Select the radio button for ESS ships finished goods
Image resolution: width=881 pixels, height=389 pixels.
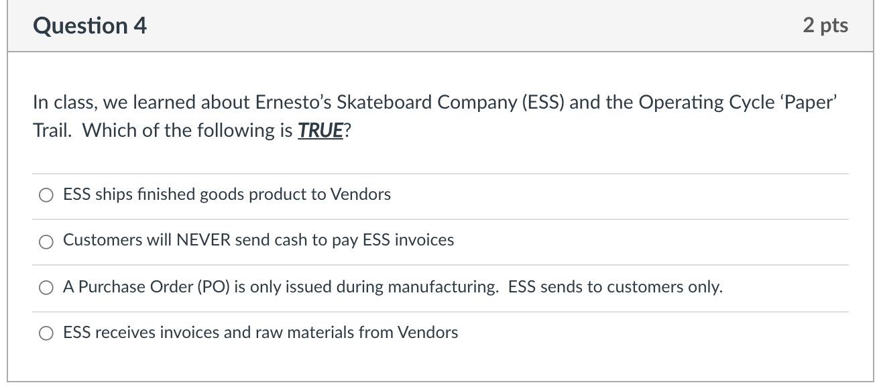coord(46,194)
